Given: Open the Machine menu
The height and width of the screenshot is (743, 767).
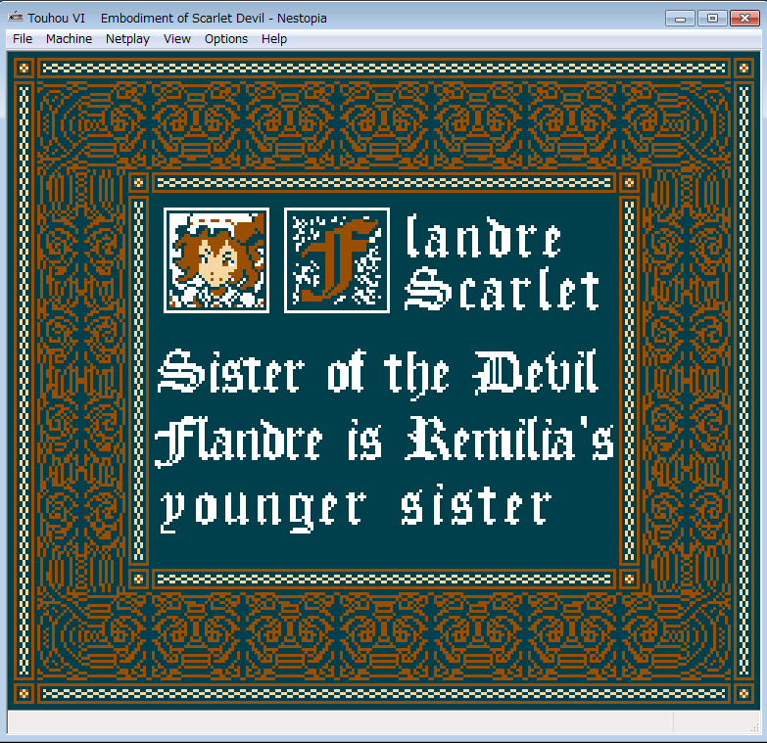Looking at the screenshot, I should click(69, 38).
